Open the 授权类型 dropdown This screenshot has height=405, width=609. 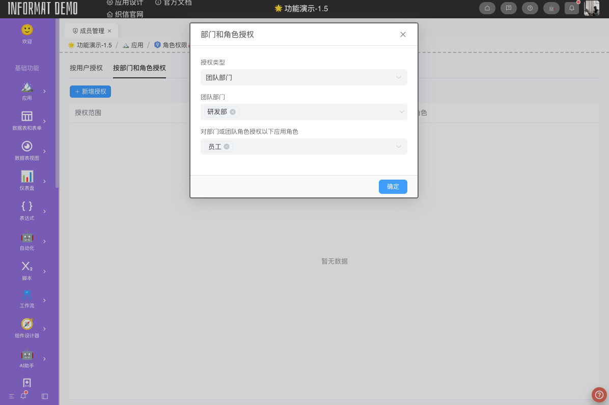(x=303, y=77)
